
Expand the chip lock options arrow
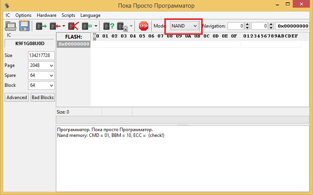coord(131,26)
